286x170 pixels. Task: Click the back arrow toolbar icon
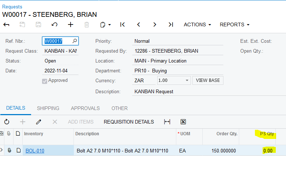click(6, 24)
